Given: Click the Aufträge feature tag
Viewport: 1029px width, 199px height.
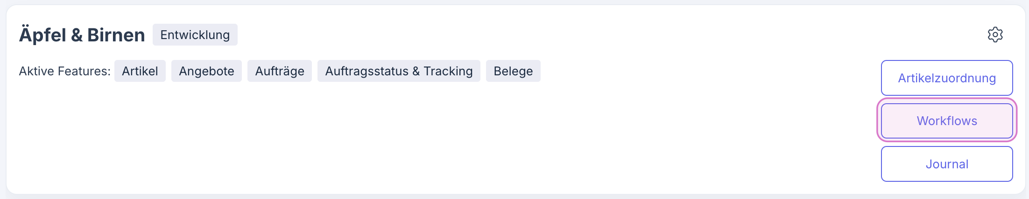Looking at the screenshot, I should [x=279, y=71].
